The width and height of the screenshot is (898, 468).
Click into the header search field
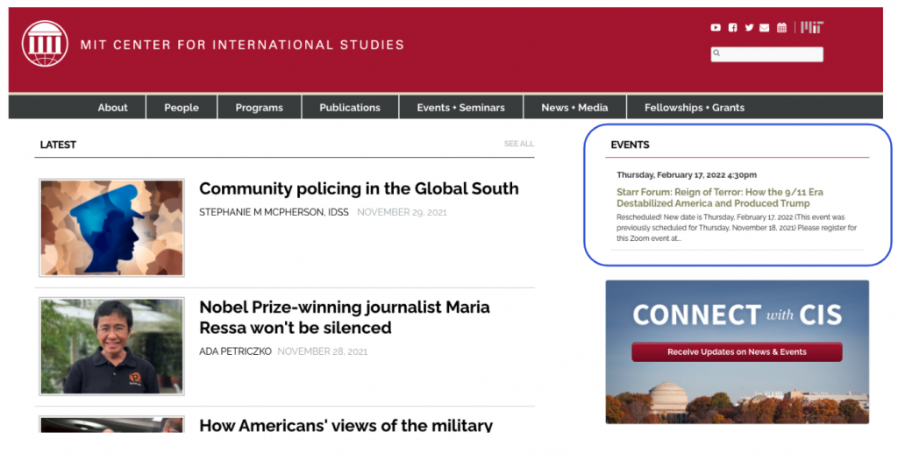point(766,54)
